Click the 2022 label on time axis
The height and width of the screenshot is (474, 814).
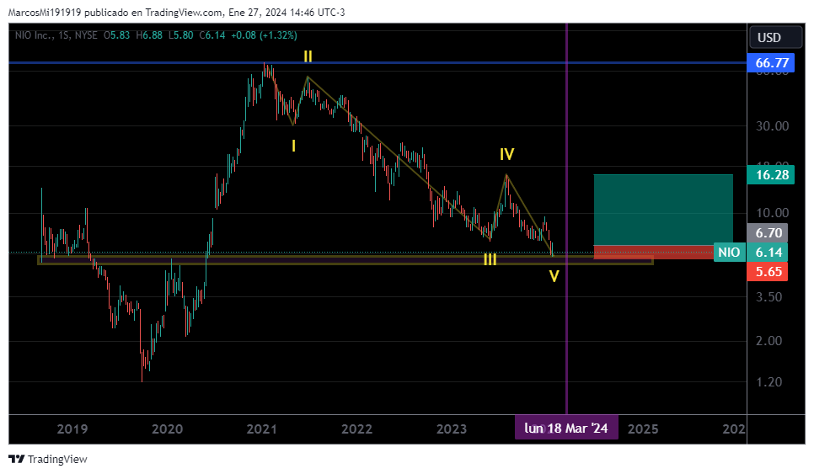pyautogui.click(x=356, y=429)
